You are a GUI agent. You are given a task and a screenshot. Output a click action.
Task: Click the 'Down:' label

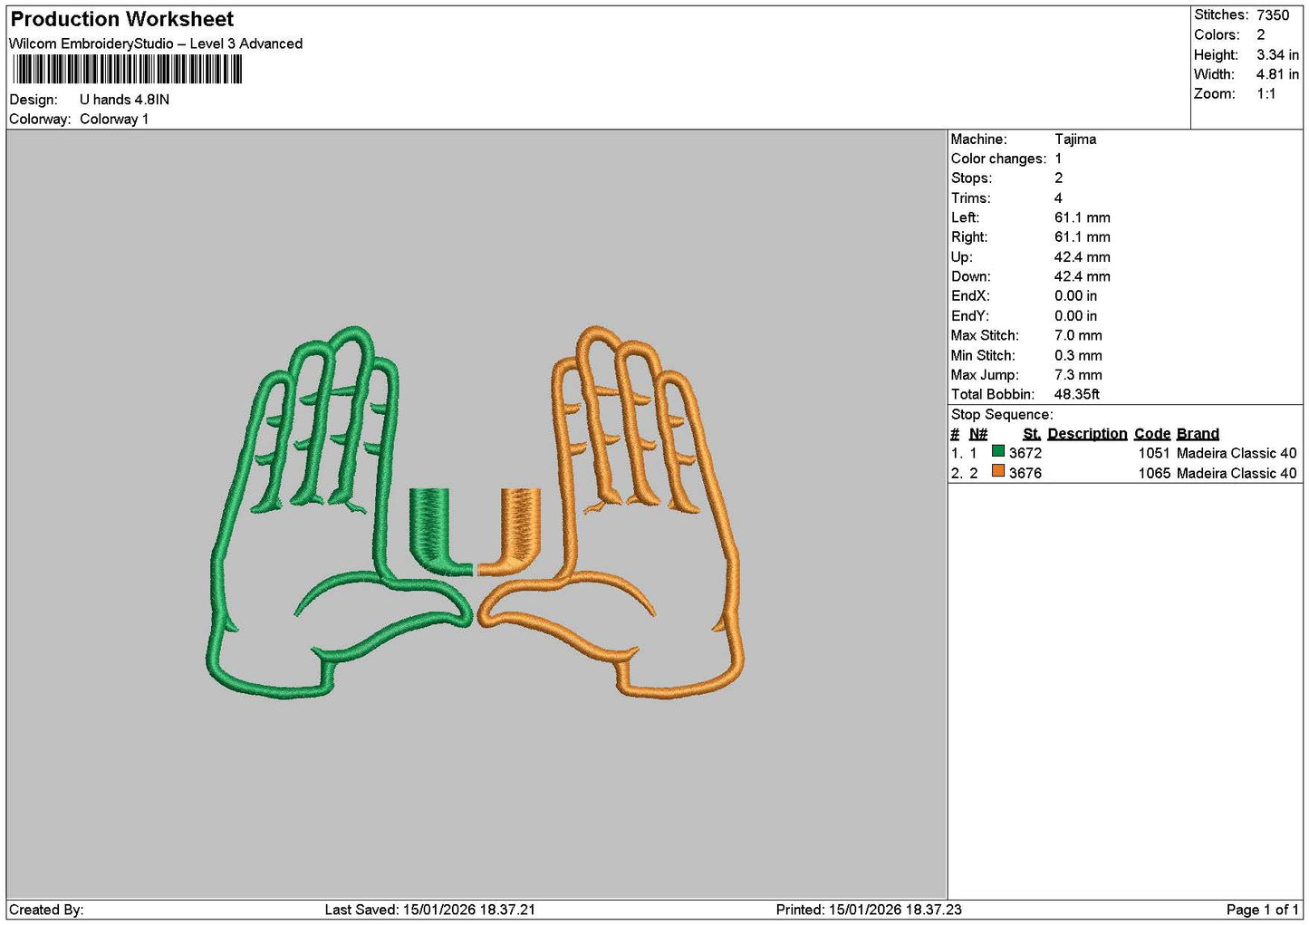point(971,277)
